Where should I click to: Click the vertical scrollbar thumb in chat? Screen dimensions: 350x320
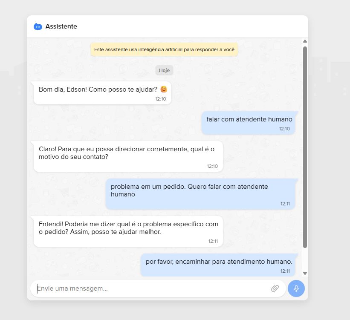coord(305,147)
